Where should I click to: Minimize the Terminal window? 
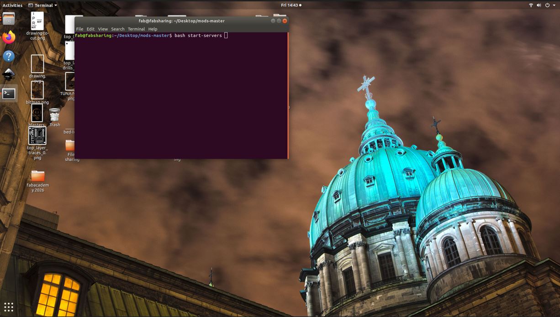click(273, 21)
